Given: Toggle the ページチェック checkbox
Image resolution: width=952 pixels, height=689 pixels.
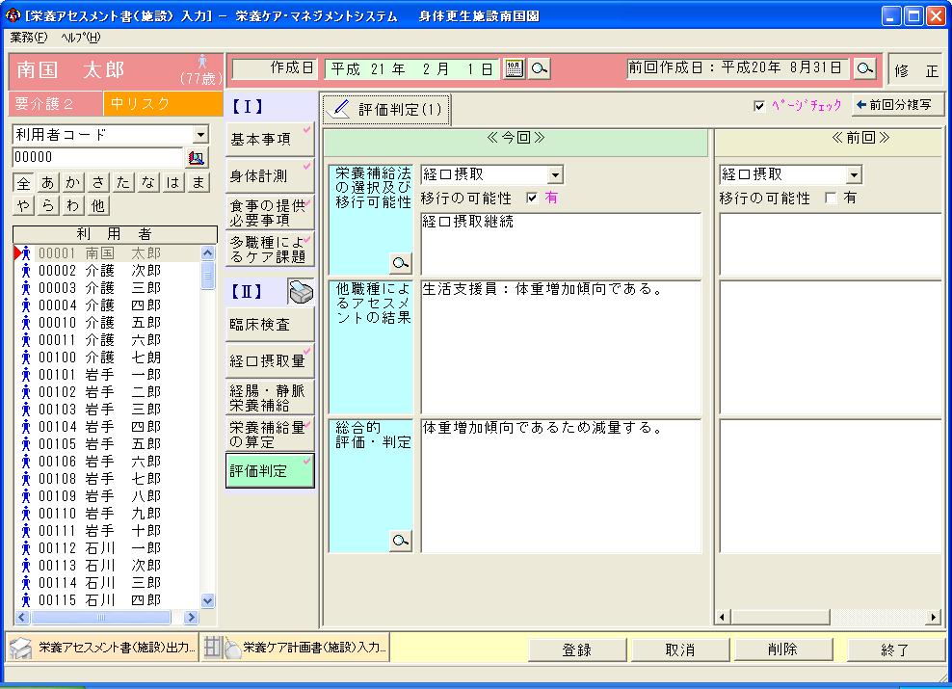Looking at the screenshot, I should coord(759,106).
